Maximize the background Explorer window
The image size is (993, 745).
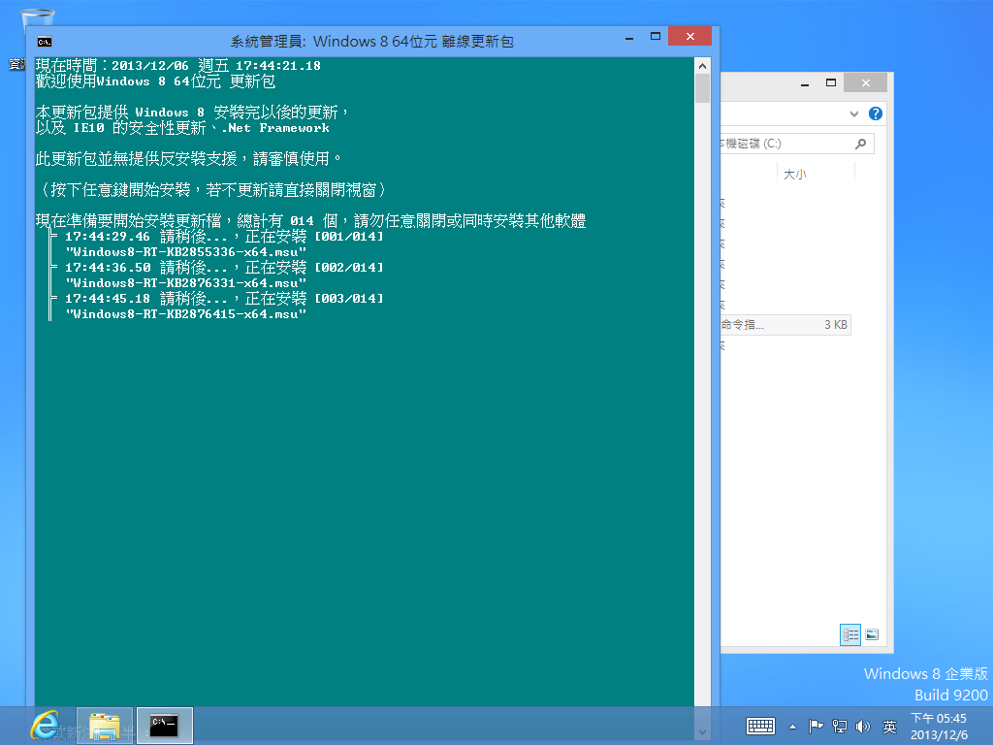(x=831, y=83)
